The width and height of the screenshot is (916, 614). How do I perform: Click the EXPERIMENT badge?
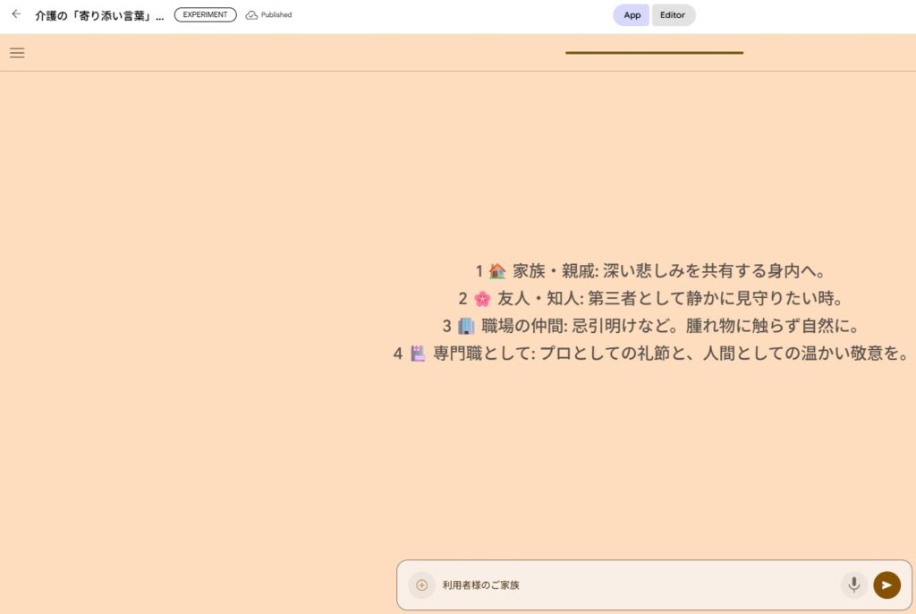(205, 15)
